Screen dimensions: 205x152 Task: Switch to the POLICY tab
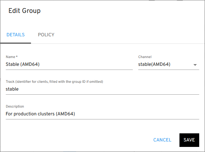(46, 35)
